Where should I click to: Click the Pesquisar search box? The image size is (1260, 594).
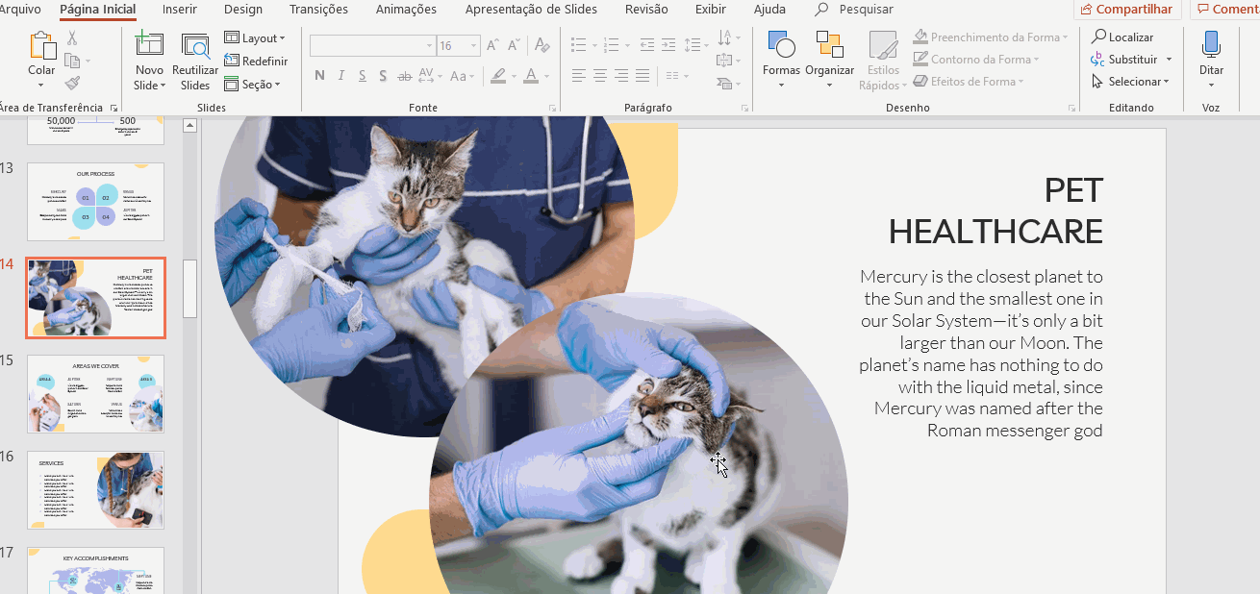[854, 10]
